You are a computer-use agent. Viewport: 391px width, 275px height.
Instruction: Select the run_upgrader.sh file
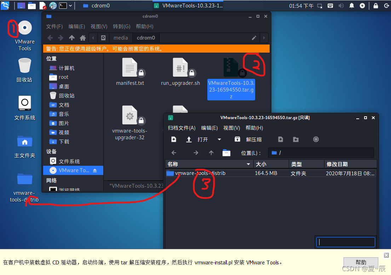[x=180, y=72]
